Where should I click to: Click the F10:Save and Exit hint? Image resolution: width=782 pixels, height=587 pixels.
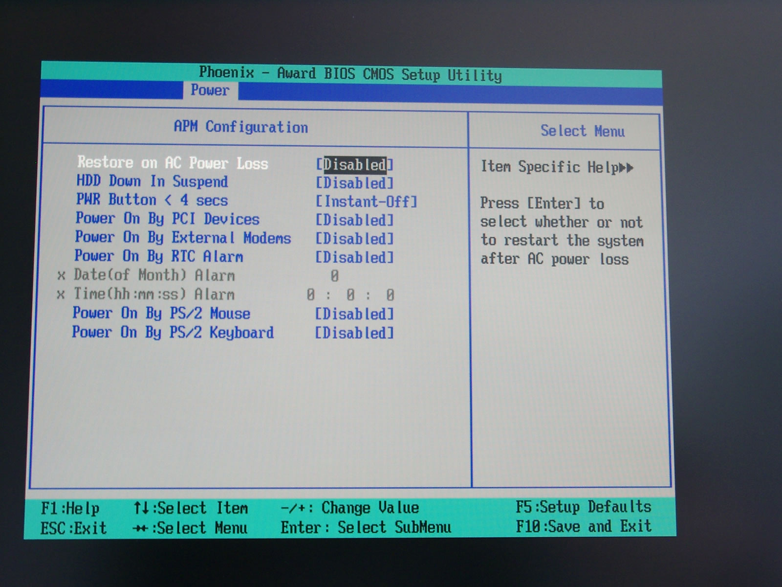coord(584,526)
